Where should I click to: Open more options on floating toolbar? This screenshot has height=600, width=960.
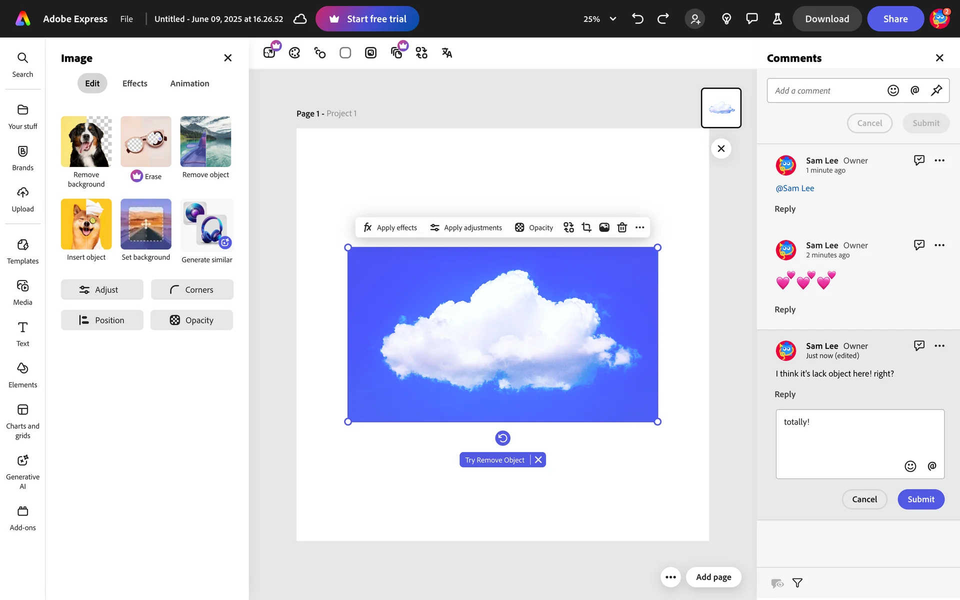coord(639,227)
